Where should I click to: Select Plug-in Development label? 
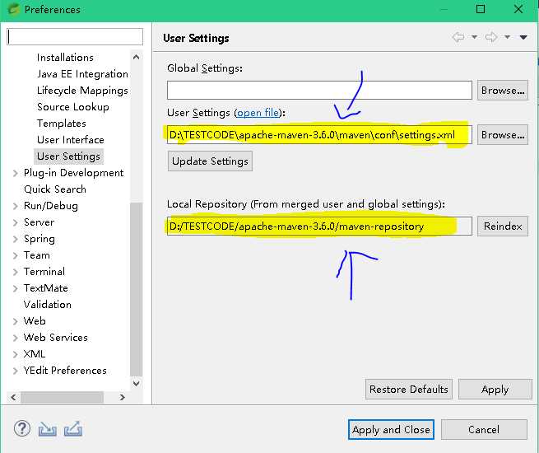tap(73, 173)
